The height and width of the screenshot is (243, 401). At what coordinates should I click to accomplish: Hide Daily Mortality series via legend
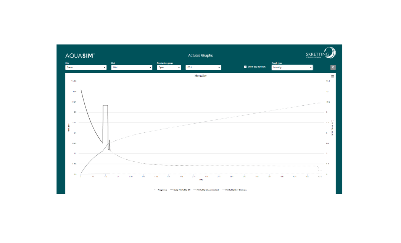(x=182, y=190)
